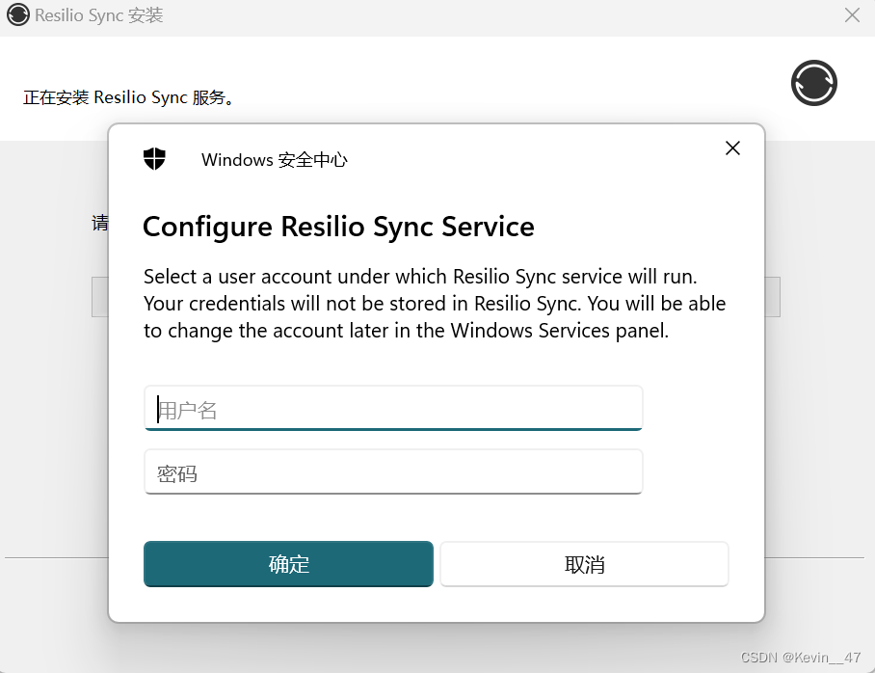This screenshot has height=673, width=875.
Task: Click the partially hidden "请" label behind dialog
Action: tap(100, 224)
